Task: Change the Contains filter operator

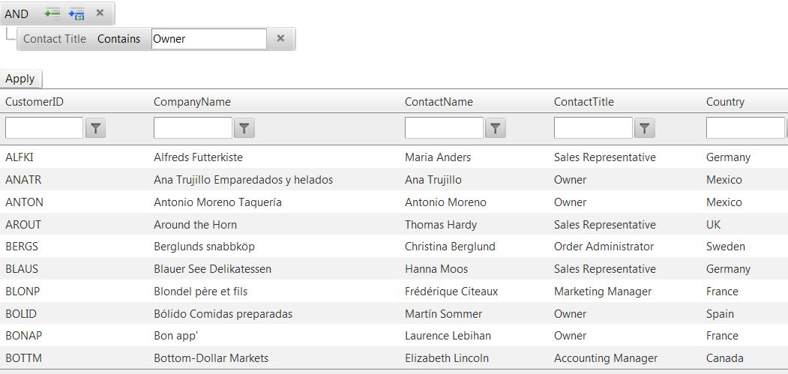Action: coord(118,39)
